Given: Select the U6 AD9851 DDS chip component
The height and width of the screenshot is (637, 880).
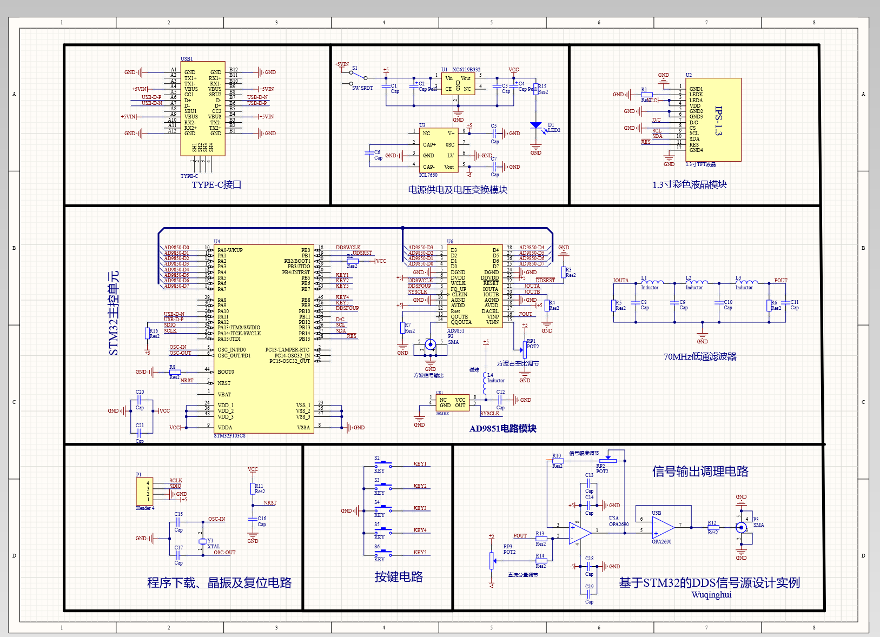Looking at the screenshot, I should (x=475, y=286).
